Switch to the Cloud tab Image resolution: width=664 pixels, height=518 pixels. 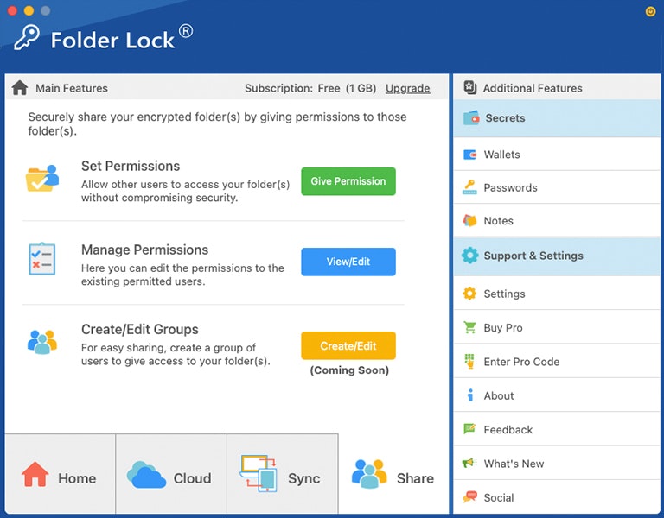(171, 474)
